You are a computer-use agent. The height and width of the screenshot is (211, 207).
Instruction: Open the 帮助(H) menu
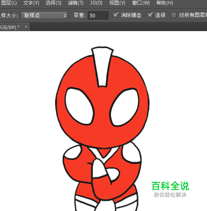[x=165, y=3]
